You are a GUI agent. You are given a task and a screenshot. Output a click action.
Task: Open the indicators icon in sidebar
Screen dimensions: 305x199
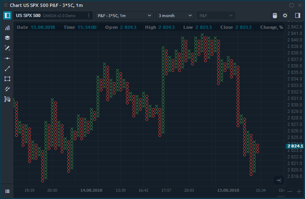[x=7, y=28]
